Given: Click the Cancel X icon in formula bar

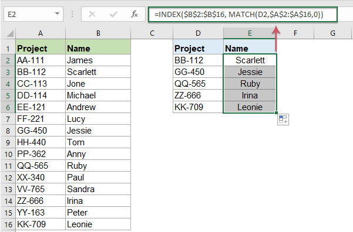Looking at the screenshot, I should pyautogui.click(x=92, y=15).
